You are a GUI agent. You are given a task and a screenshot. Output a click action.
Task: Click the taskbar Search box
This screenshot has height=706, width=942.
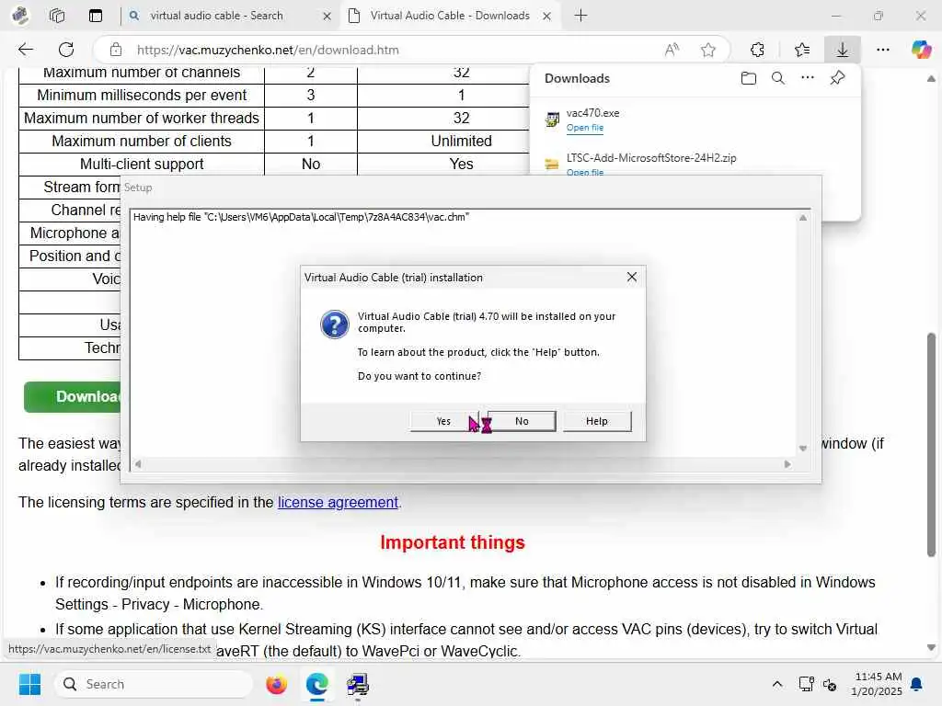(154, 684)
